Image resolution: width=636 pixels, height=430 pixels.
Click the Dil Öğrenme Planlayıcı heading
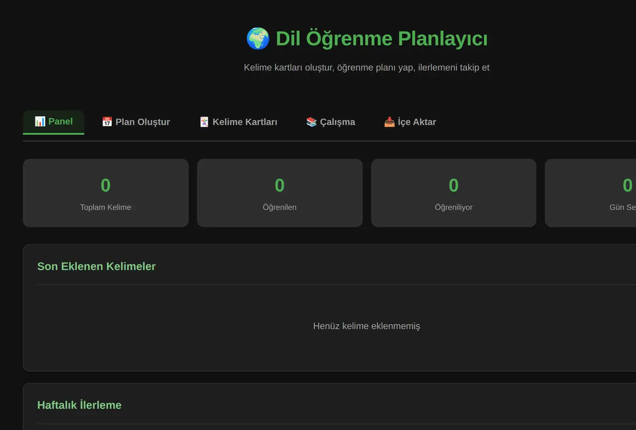[x=367, y=39]
